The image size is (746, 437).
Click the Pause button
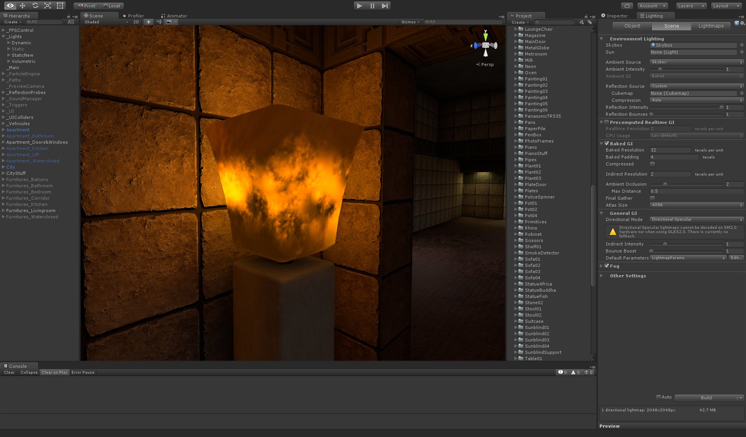pyautogui.click(x=372, y=5)
